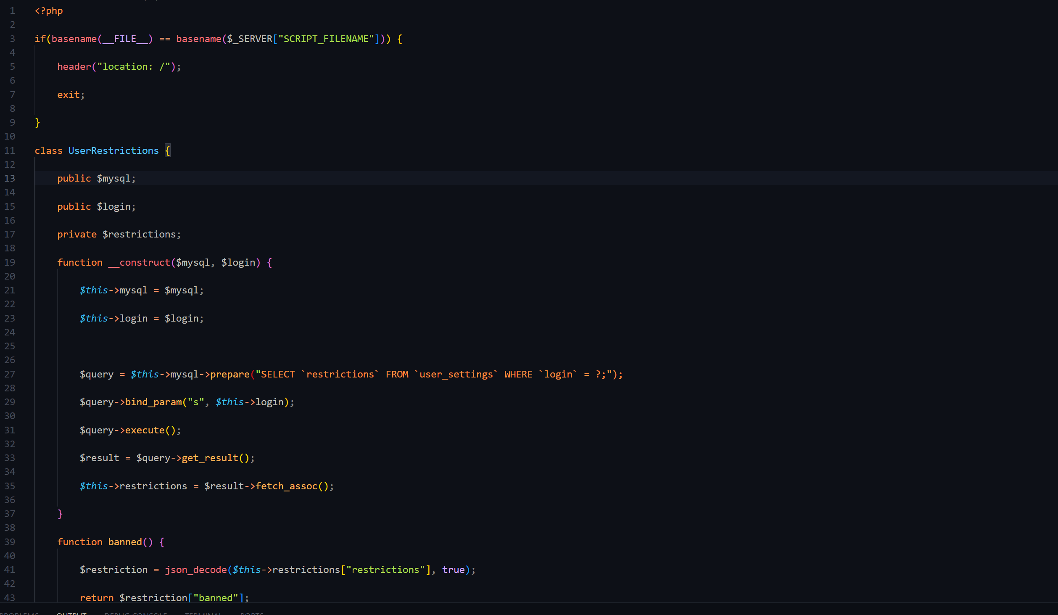The height and width of the screenshot is (615, 1058).
Task: Click the prepare method call
Action: coord(230,374)
